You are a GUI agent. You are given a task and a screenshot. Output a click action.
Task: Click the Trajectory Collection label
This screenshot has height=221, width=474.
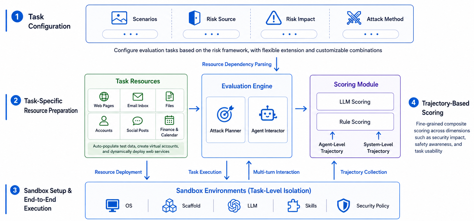[x=363, y=172]
